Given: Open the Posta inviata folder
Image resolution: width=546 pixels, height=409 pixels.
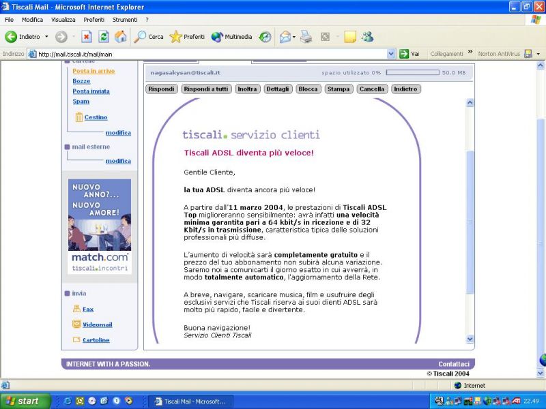Looking at the screenshot, I should [91, 91].
